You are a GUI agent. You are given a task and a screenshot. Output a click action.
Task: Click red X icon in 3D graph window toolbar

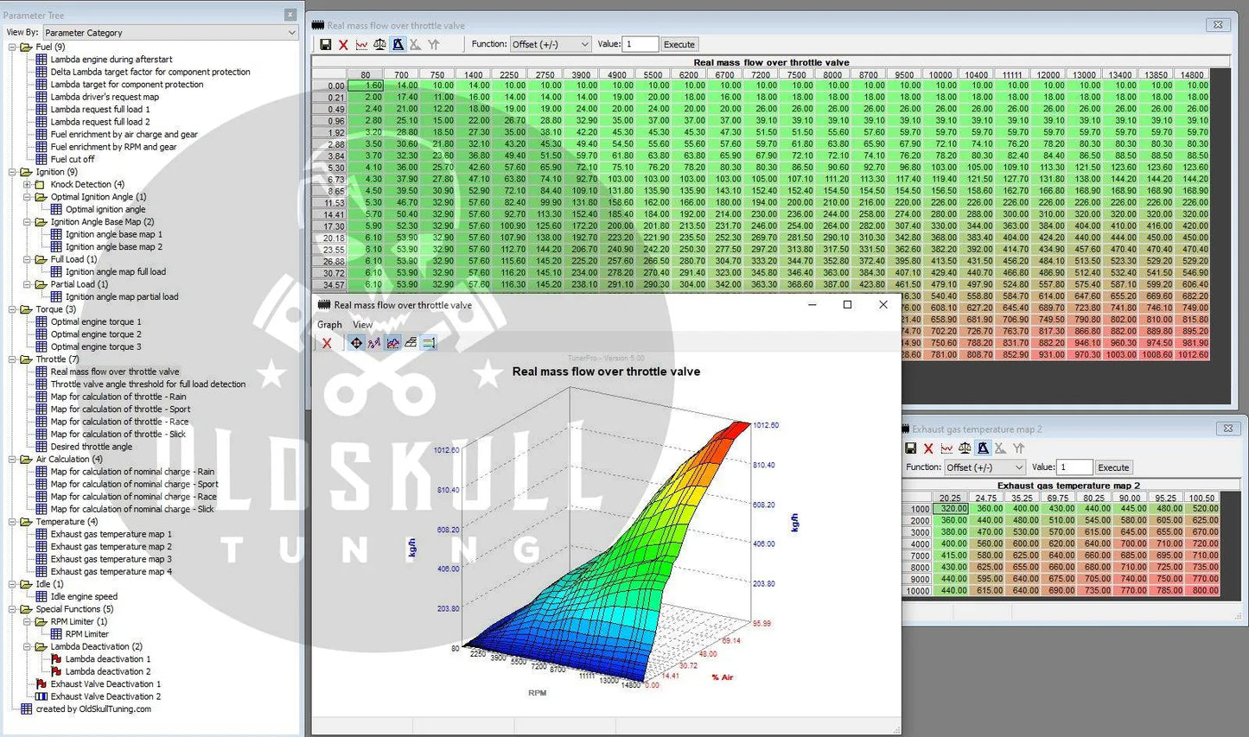click(x=327, y=343)
